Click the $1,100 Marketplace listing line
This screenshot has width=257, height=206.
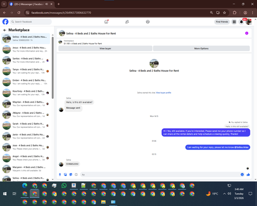pyautogui.click(x=83, y=44)
